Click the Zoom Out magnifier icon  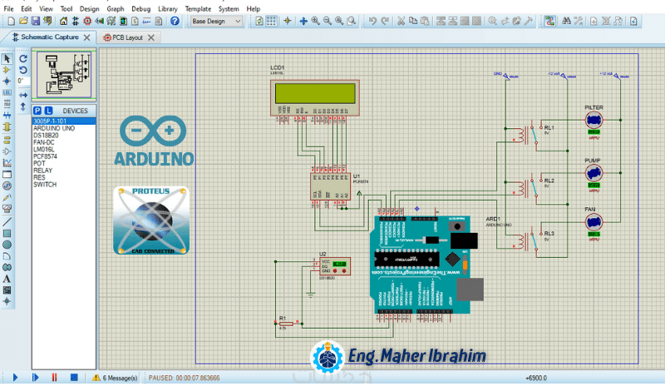coord(328,22)
